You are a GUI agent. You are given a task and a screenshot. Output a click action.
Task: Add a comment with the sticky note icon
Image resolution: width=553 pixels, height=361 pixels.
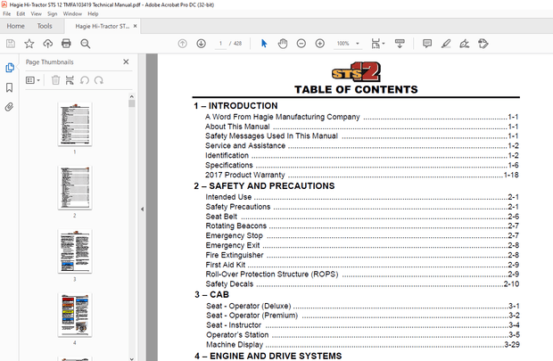pyautogui.click(x=427, y=44)
